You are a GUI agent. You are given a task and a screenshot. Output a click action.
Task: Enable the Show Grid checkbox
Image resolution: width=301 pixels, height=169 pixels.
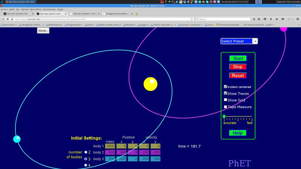(225, 100)
